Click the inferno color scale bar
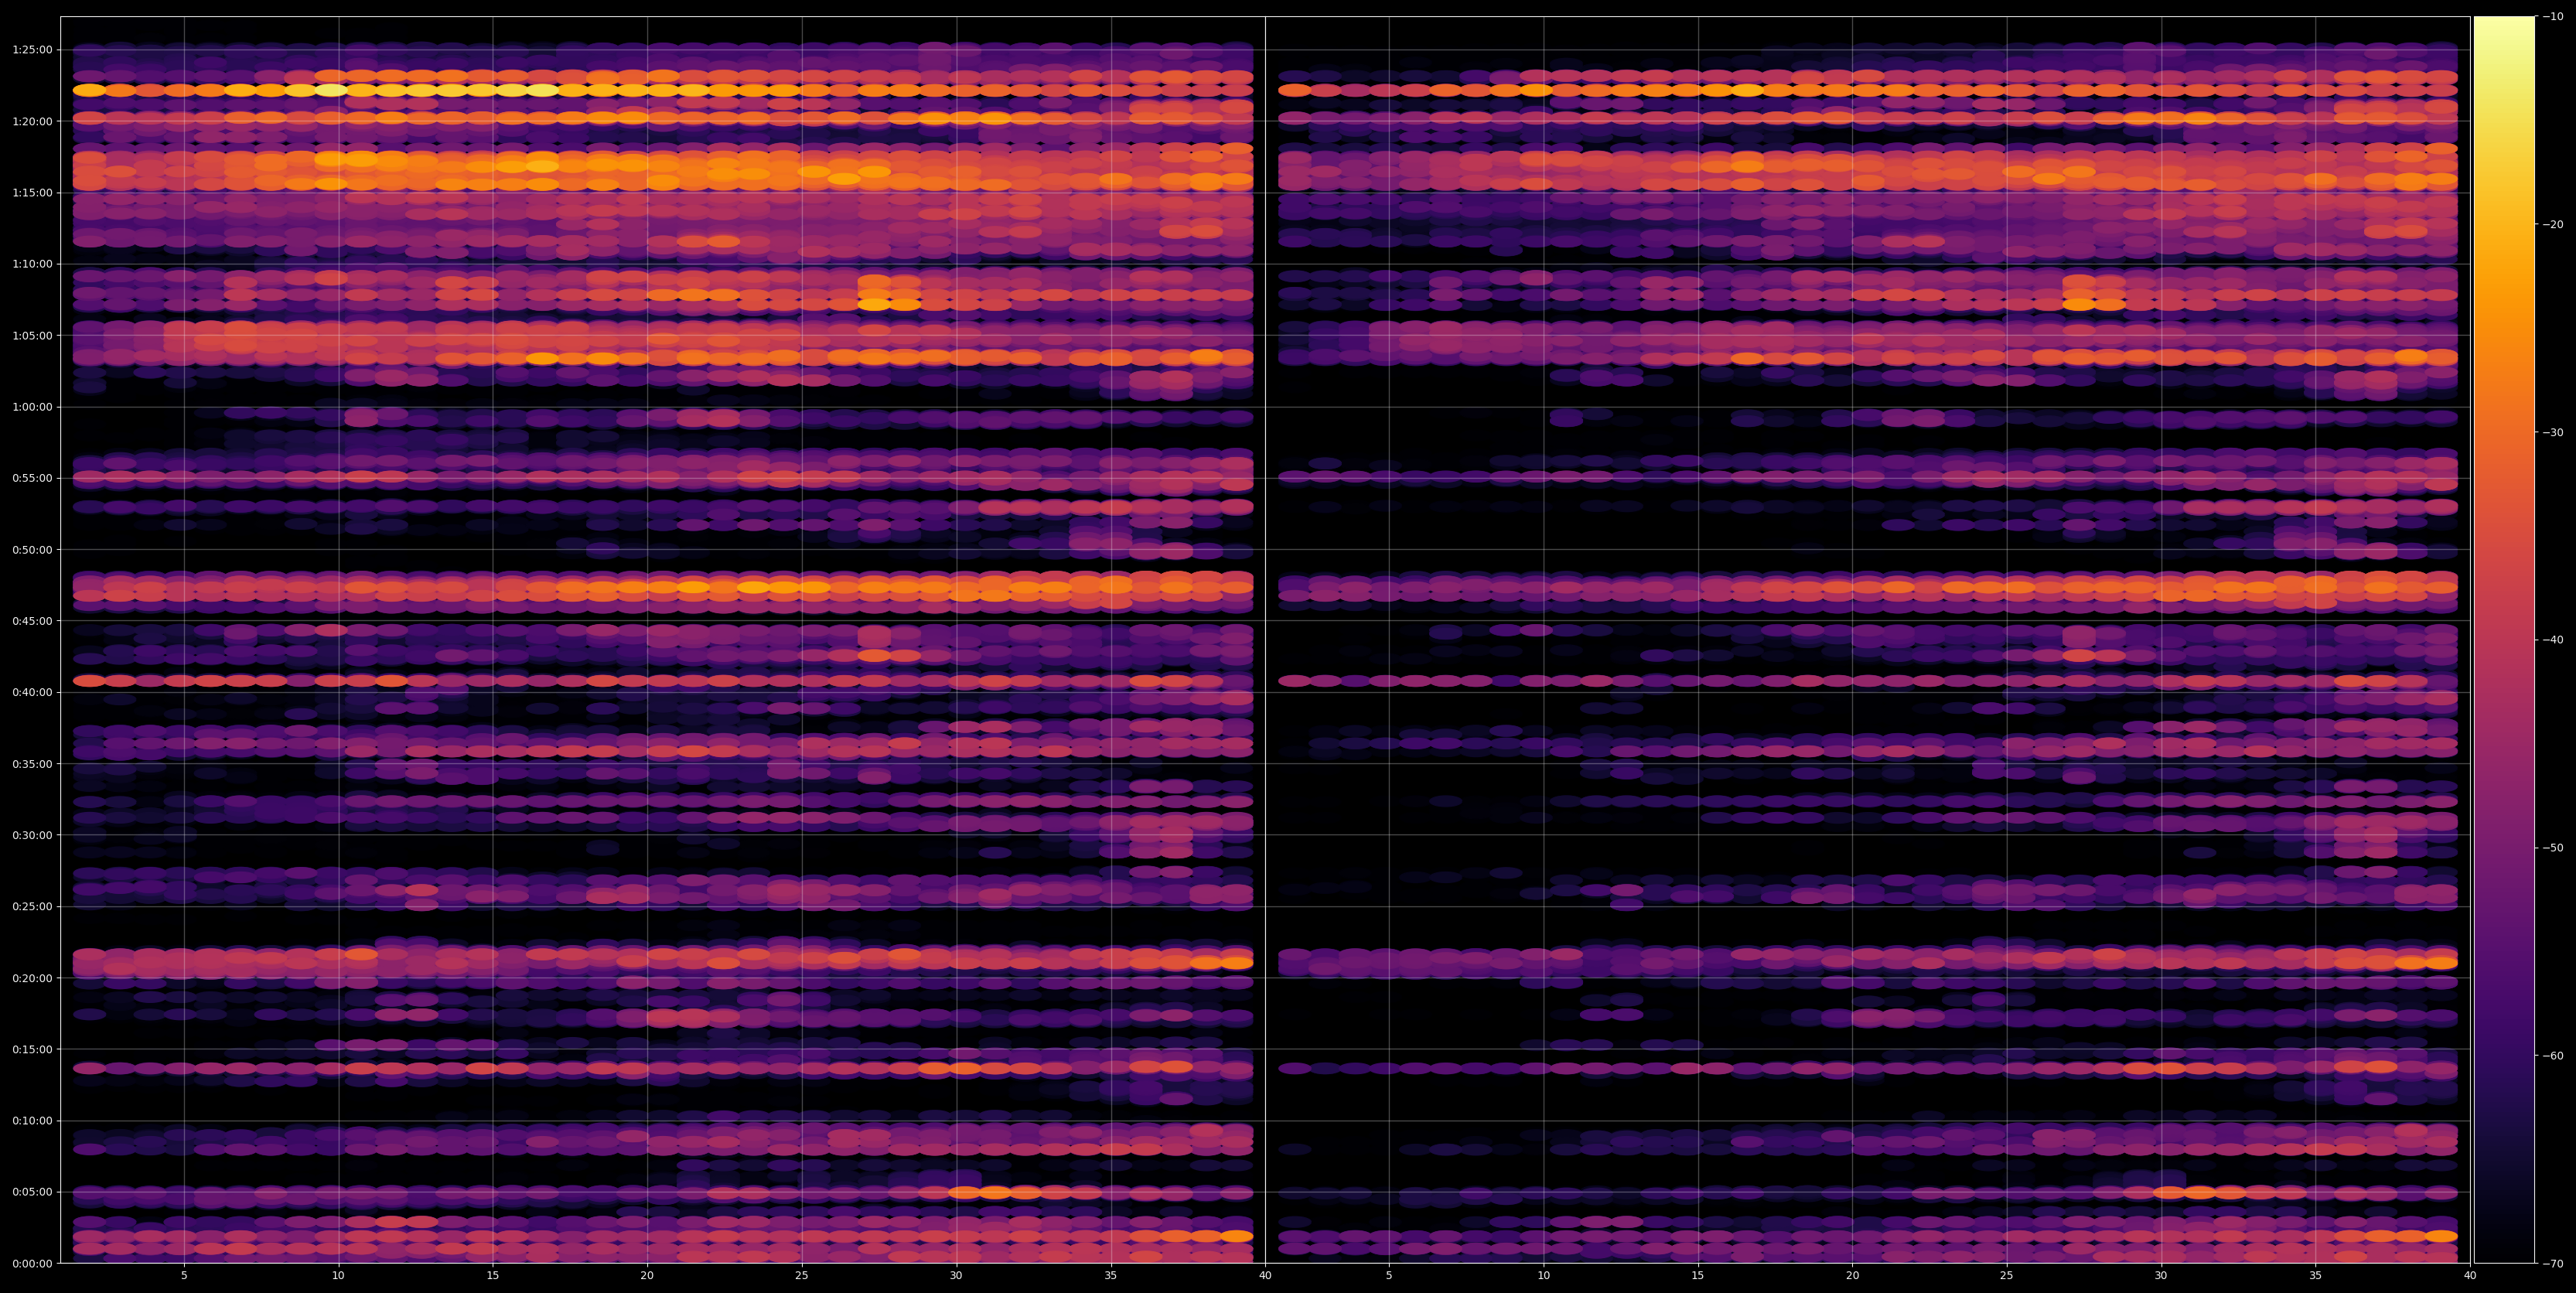 (2504, 640)
